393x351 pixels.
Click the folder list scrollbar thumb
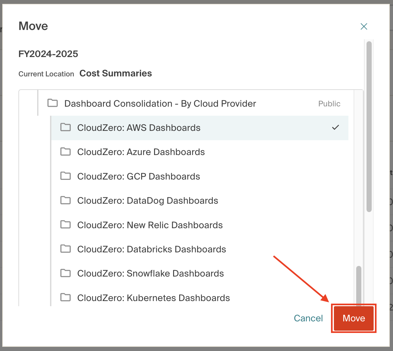358,286
